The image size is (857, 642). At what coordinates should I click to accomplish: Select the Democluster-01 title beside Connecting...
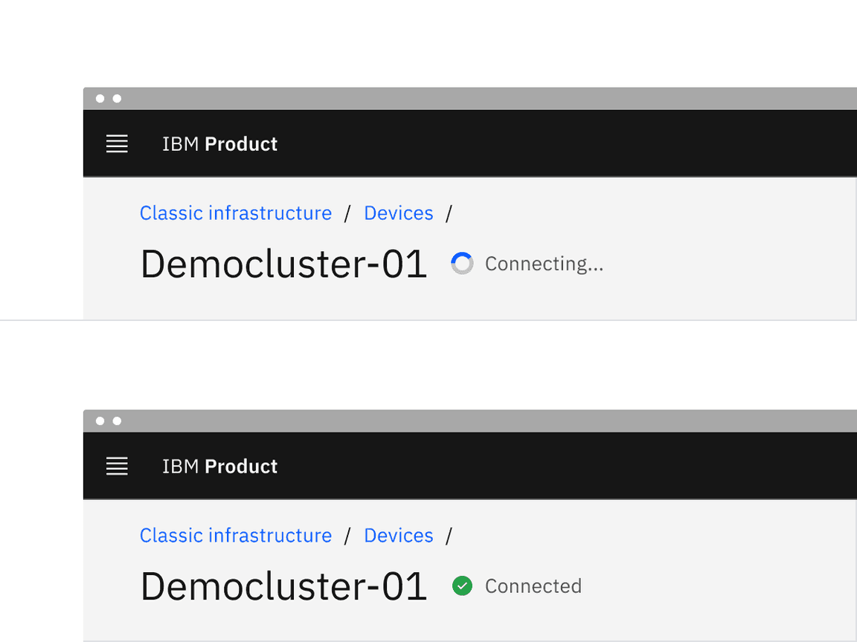[283, 265]
